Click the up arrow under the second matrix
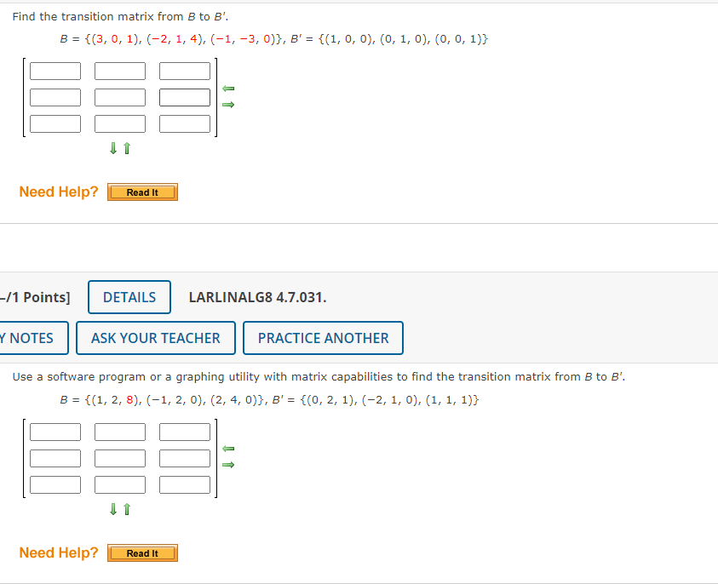Viewport: 718px width, 584px height. (126, 509)
